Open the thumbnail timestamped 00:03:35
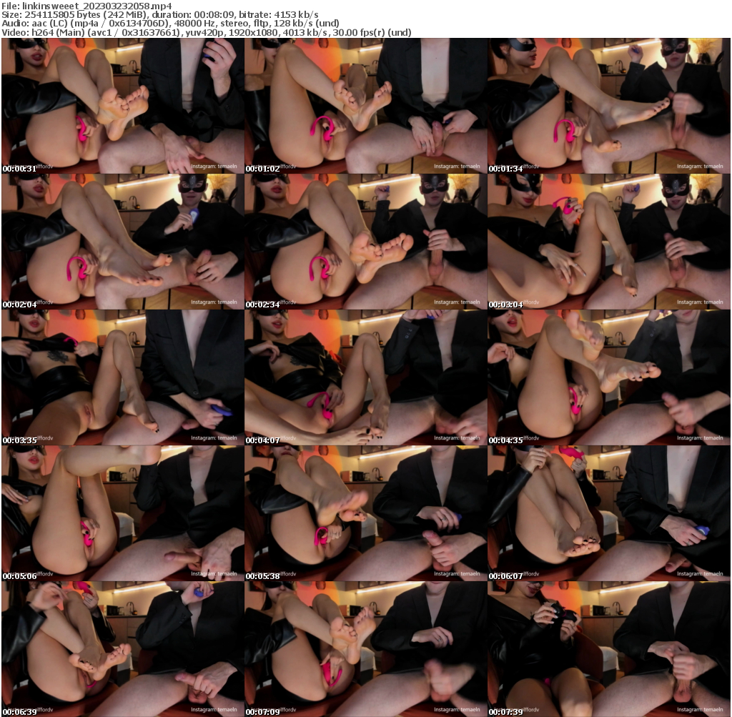The width and height of the screenshot is (732, 717). [x=122, y=379]
